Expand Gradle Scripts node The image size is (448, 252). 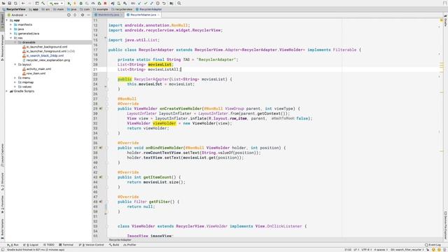7,91
